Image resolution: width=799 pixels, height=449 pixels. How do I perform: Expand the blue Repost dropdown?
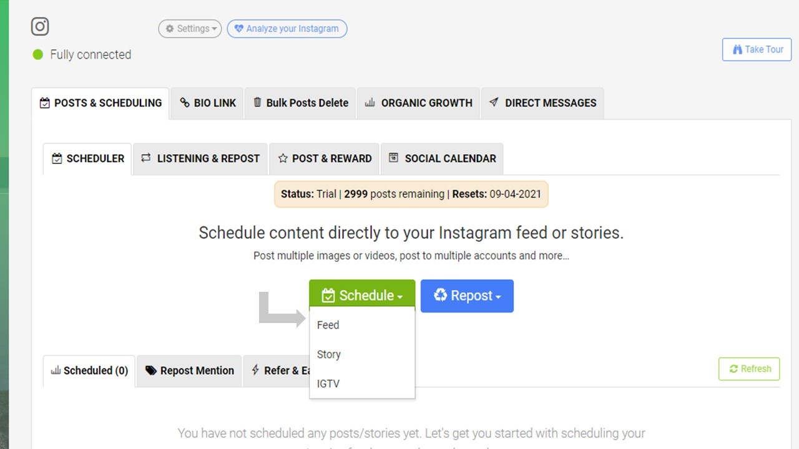467,296
